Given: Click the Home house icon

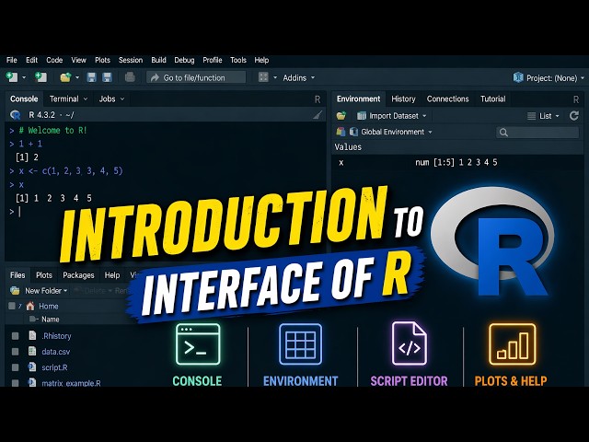Looking at the screenshot, I should click(x=30, y=306).
